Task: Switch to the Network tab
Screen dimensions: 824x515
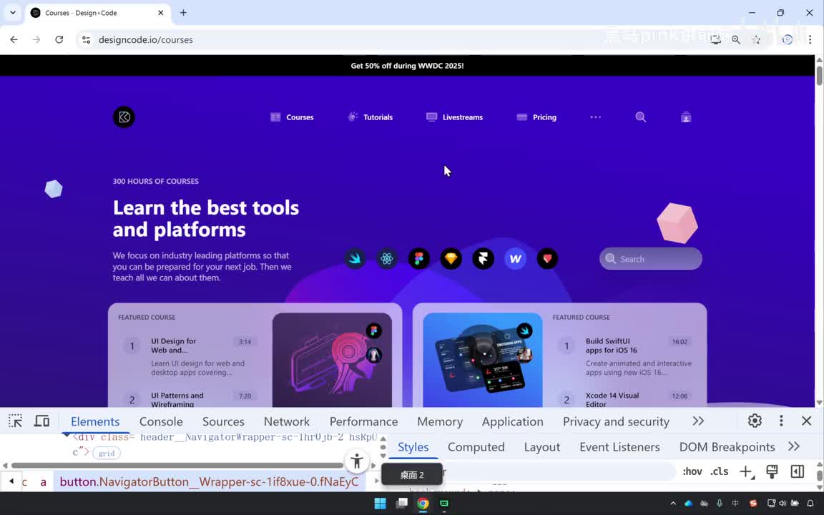Action: 286,421
